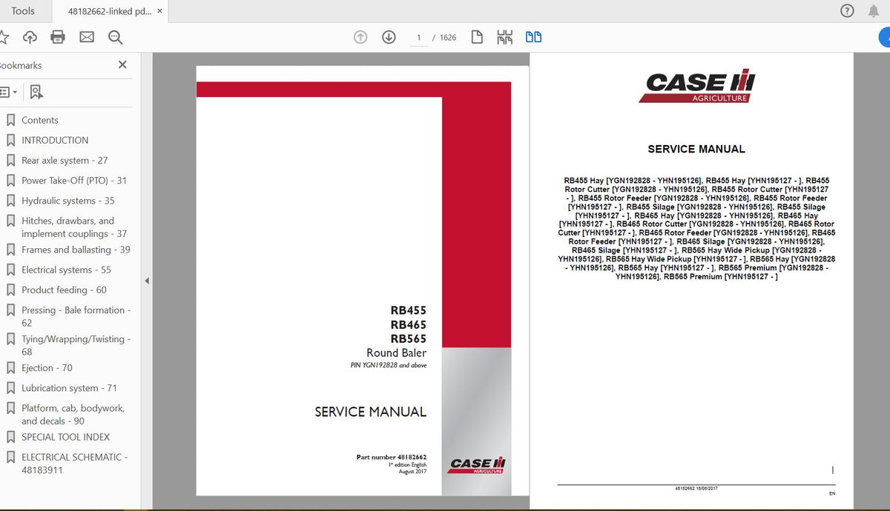Screen dimensions: 890x511
Task: Click the bookmark icon beside Rear axle system
Action: (10, 160)
